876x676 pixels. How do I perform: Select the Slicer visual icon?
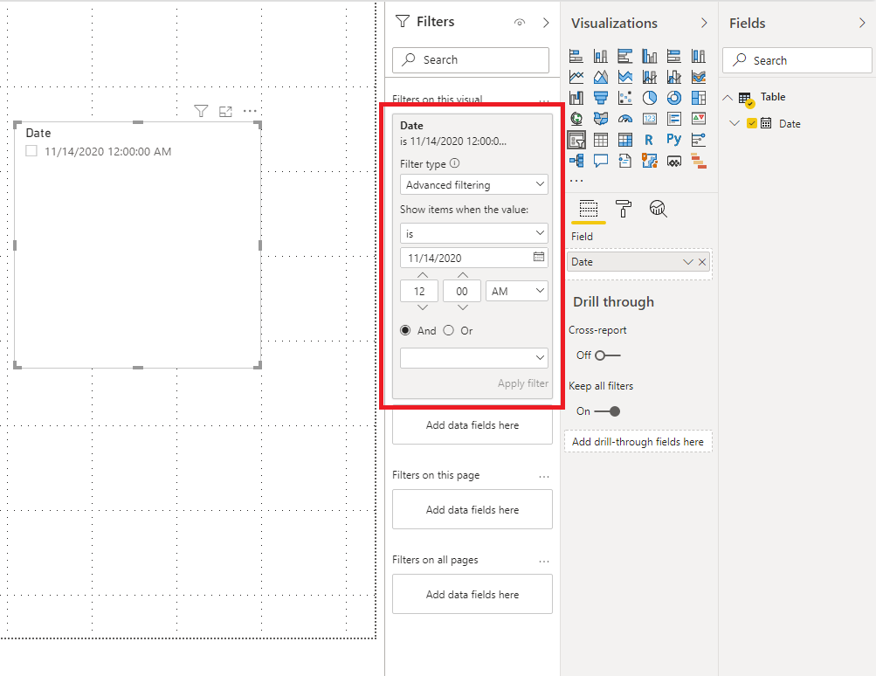click(x=576, y=140)
